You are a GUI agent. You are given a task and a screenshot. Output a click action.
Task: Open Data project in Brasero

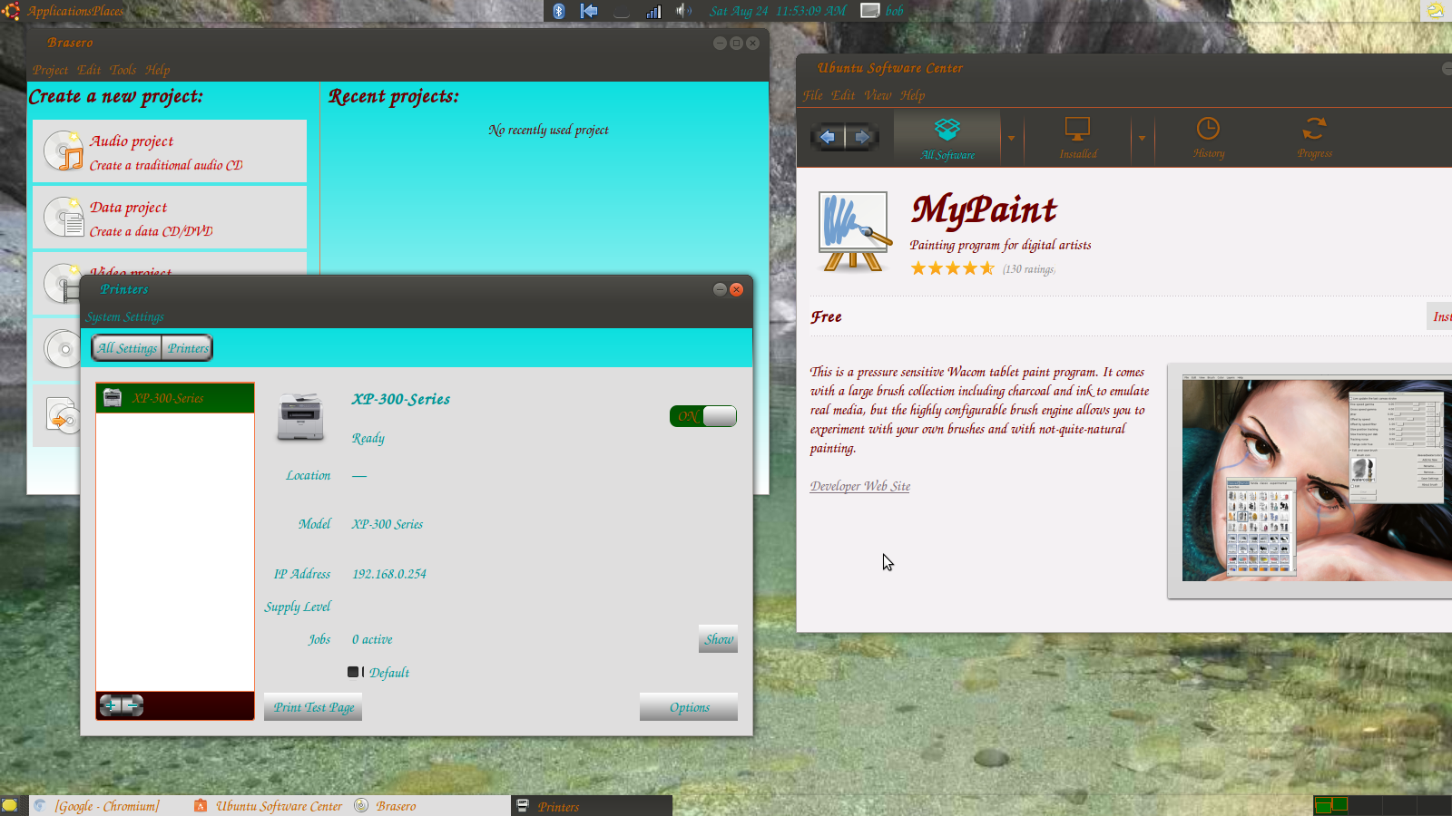point(170,218)
